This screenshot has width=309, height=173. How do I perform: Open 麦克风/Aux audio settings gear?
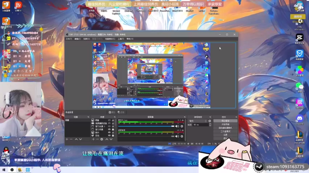tap(182, 126)
